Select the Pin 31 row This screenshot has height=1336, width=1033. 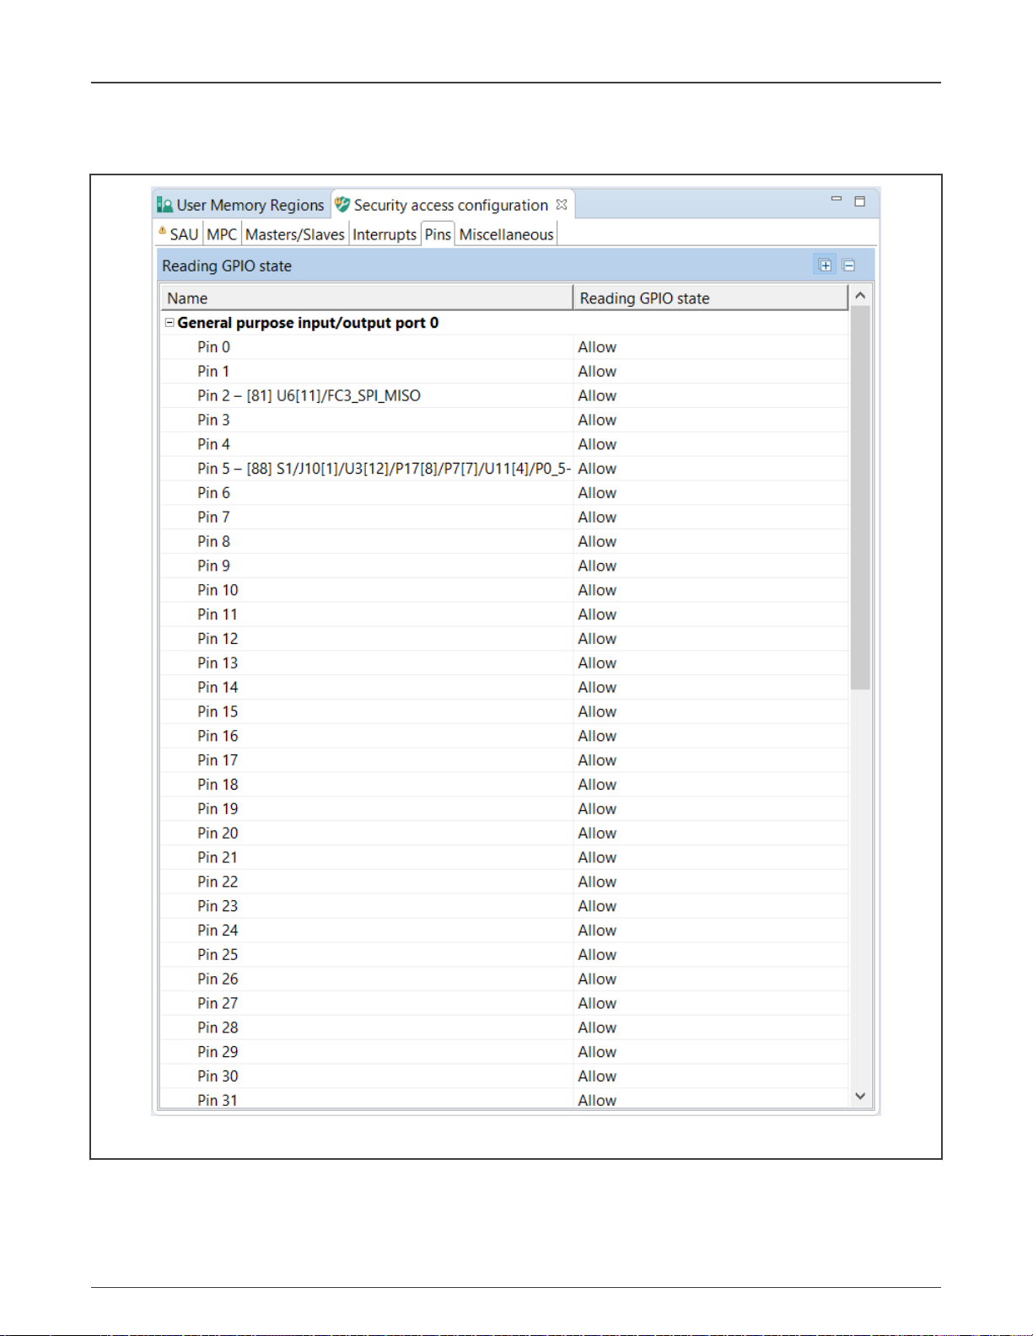tap(504, 1100)
